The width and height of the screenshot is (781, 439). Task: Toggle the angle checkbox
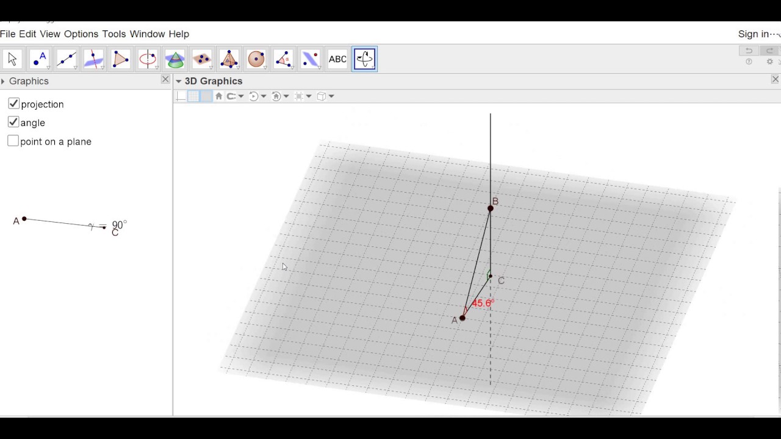pos(13,122)
